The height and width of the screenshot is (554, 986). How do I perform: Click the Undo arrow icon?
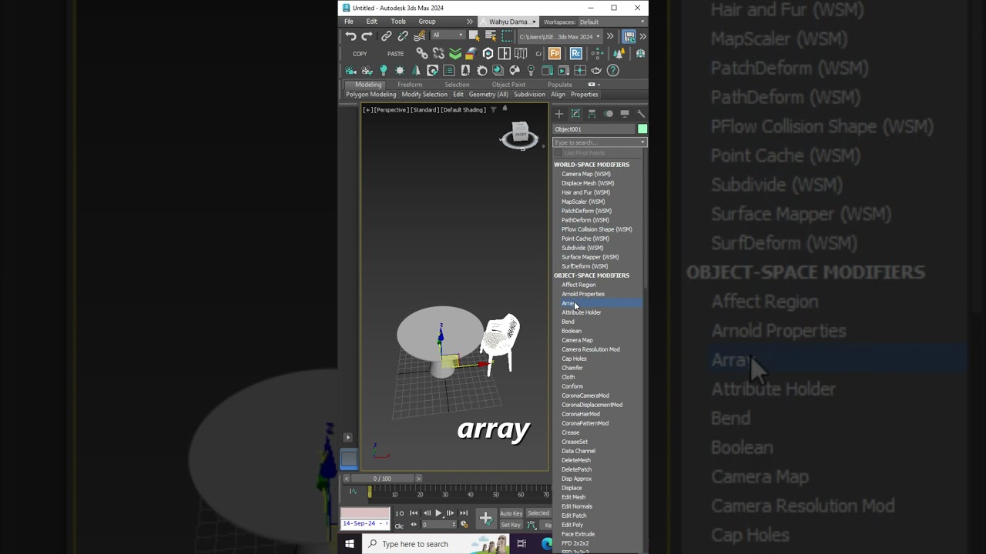click(x=350, y=36)
